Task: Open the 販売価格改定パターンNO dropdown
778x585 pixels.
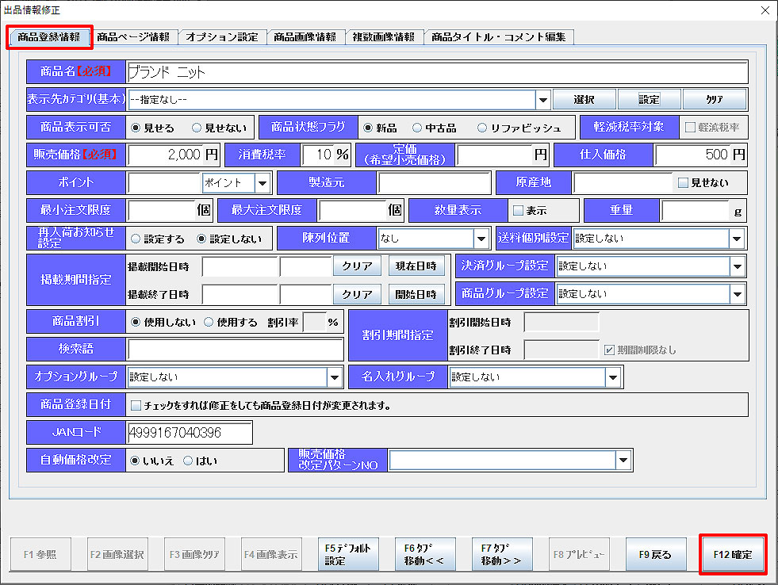Action: coord(623,461)
